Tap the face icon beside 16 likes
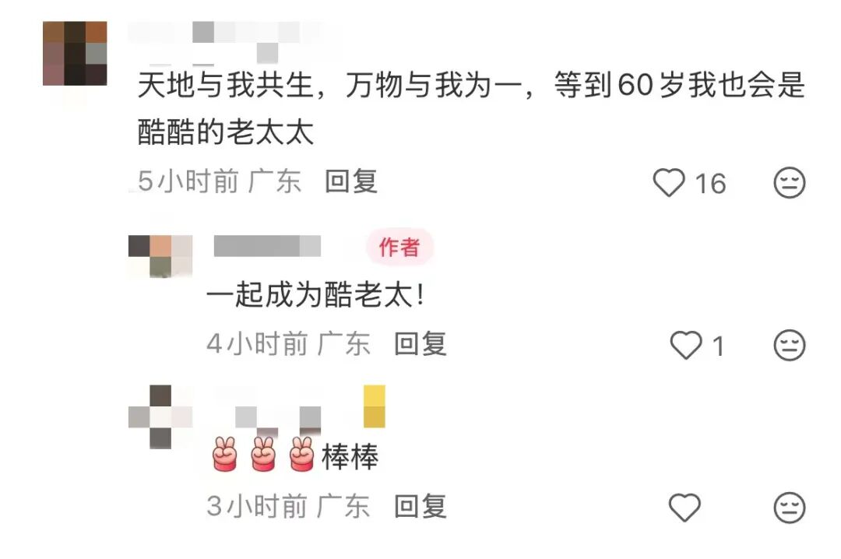Image resolution: width=841 pixels, height=559 pixels. point(790,182)
